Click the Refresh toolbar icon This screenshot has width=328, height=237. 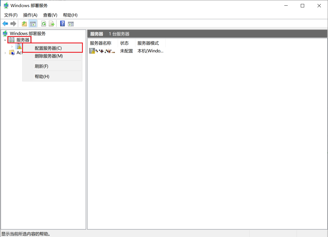tap(43, 24)
